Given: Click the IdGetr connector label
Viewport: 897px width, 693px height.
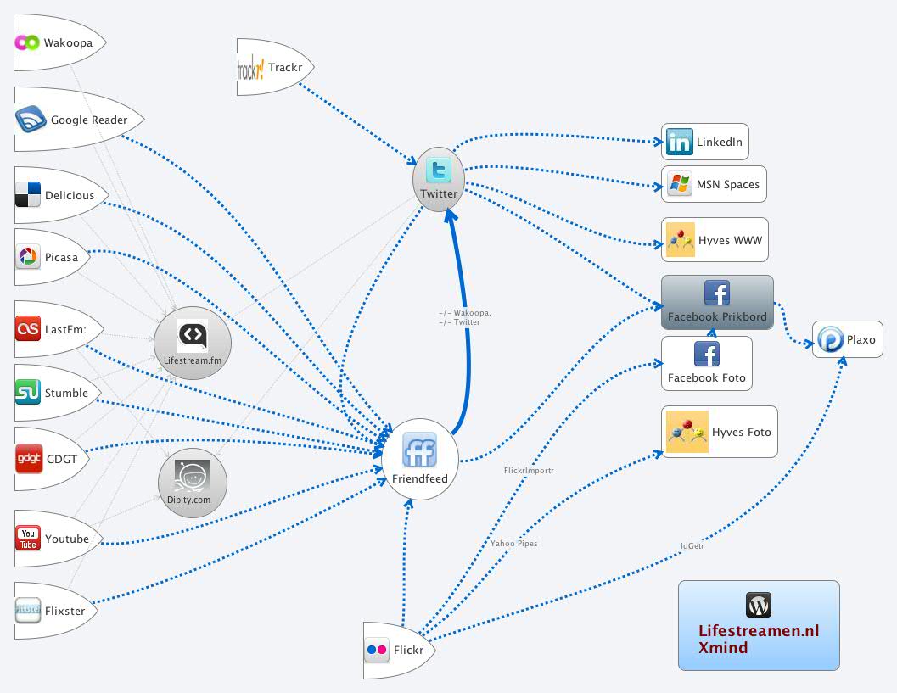Looking at the screenshot, I should tap(692, 546).
